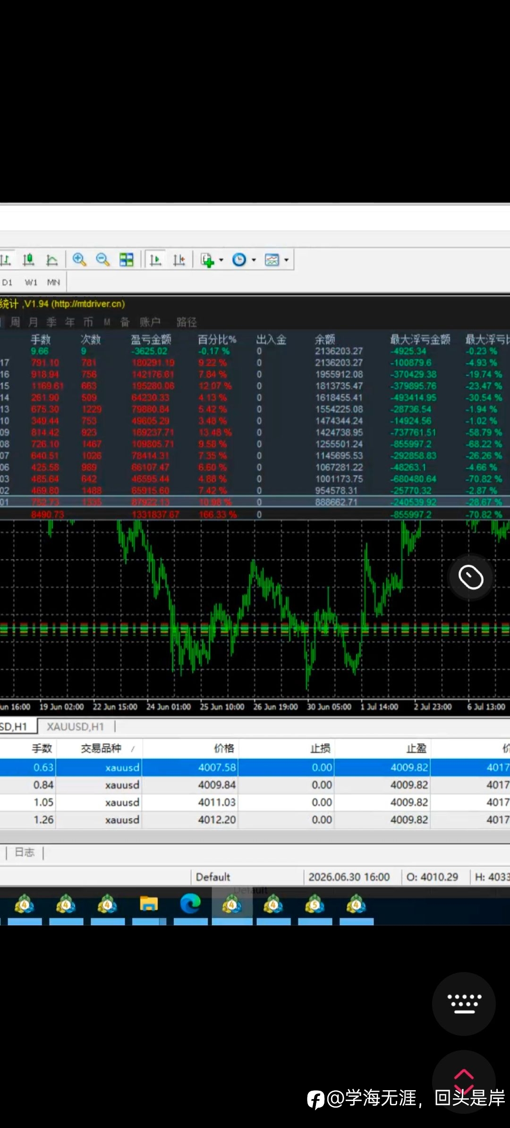Open Microsoft Edge from the taskbar
Screen dimensions: 510x1128
(x=190, y=904)
